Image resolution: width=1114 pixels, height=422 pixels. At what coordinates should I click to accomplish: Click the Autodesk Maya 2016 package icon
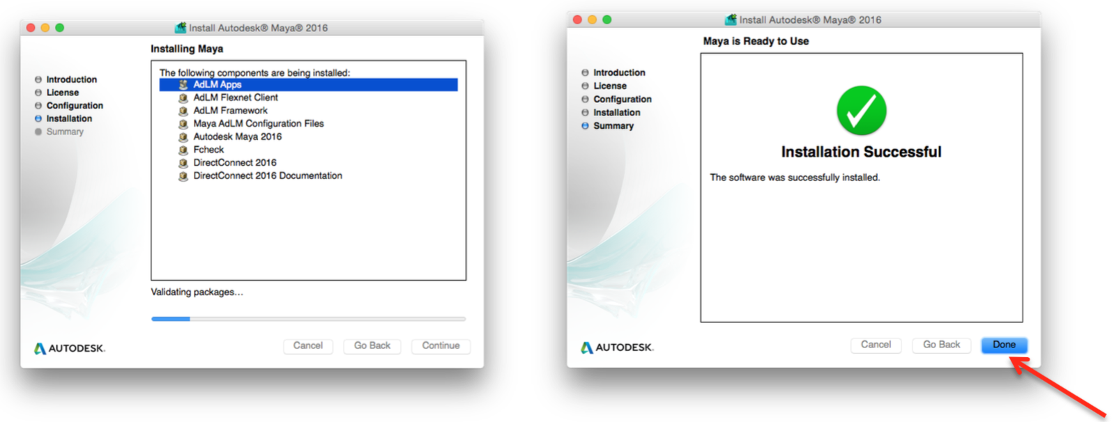(183, 137)
